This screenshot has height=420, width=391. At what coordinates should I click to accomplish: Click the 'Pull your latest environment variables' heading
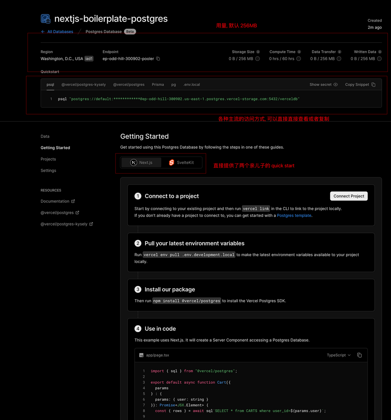click(x=194, y=243)
